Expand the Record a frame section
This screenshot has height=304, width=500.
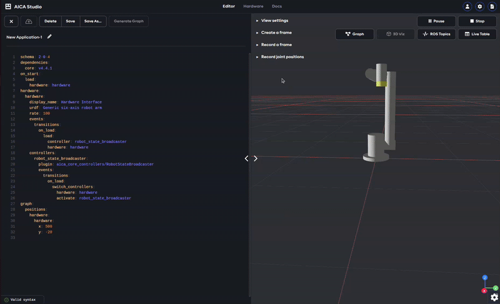click(x=274, y=45)
